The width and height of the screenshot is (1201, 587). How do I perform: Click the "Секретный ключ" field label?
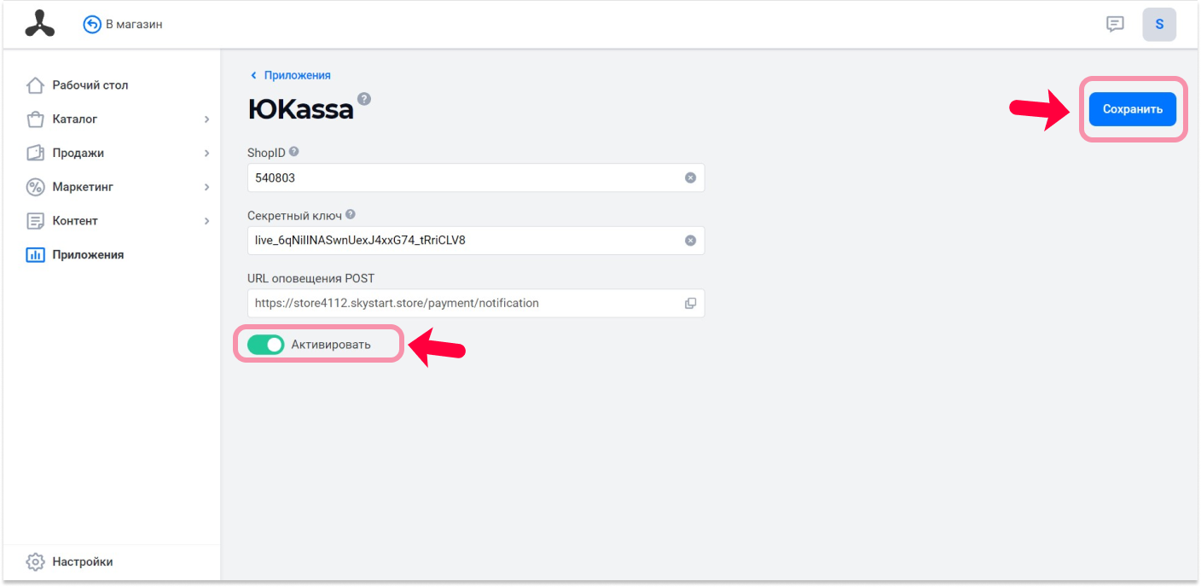coord(294,215)
